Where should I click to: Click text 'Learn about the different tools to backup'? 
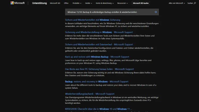click(x=84, y=85)
